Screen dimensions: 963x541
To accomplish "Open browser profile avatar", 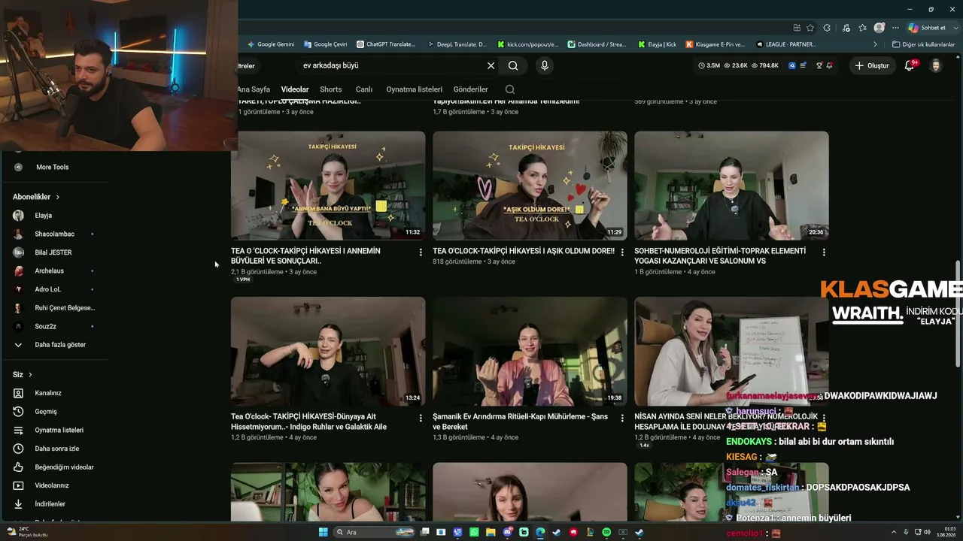I will tap(879, 28).
